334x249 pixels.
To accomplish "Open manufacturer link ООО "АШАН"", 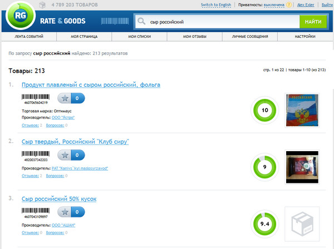I will click(63, 225).
